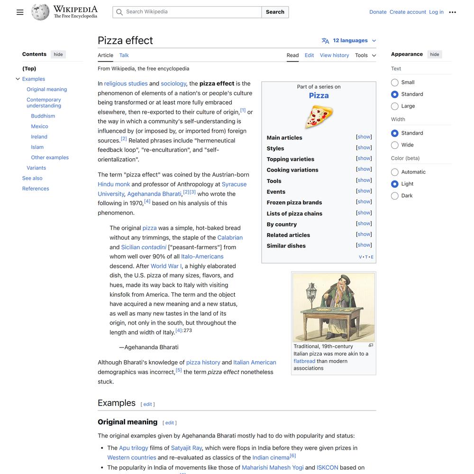Viewport: 474px width, 474px height.
Task: Show the Topping varieties section
Action: pos(364,159)
